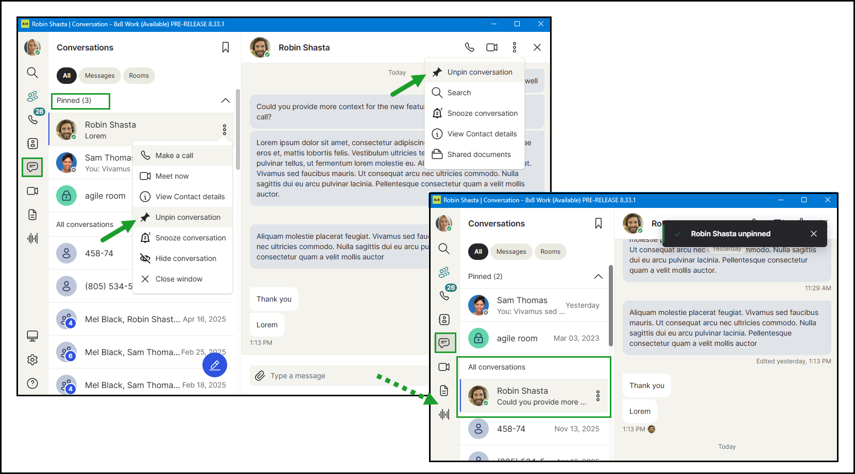Click the bookmark icon in front window Conversations header
855x474 pixels.
click(598, 223)
